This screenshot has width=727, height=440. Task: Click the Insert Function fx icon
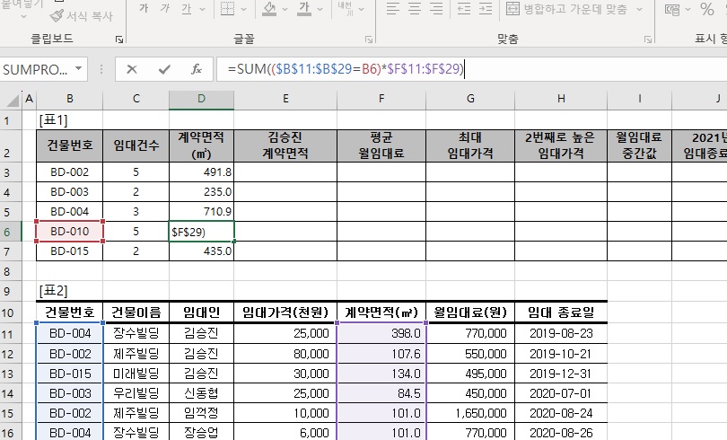[x=196, y=69]
